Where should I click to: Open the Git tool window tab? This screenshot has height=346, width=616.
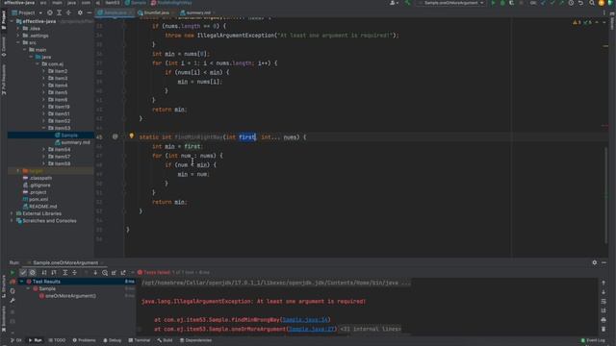pos(16,340)
